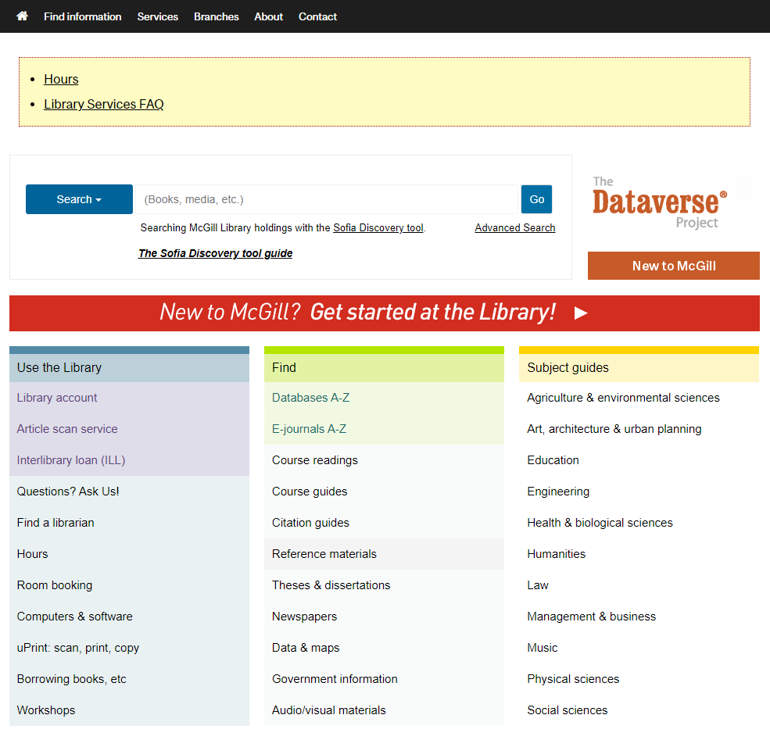Go to Interlibrary loan (ILL)
Image resolution: width=770 pixels, height=740 pixels.
pyautogui.click(x=71, y=460)
